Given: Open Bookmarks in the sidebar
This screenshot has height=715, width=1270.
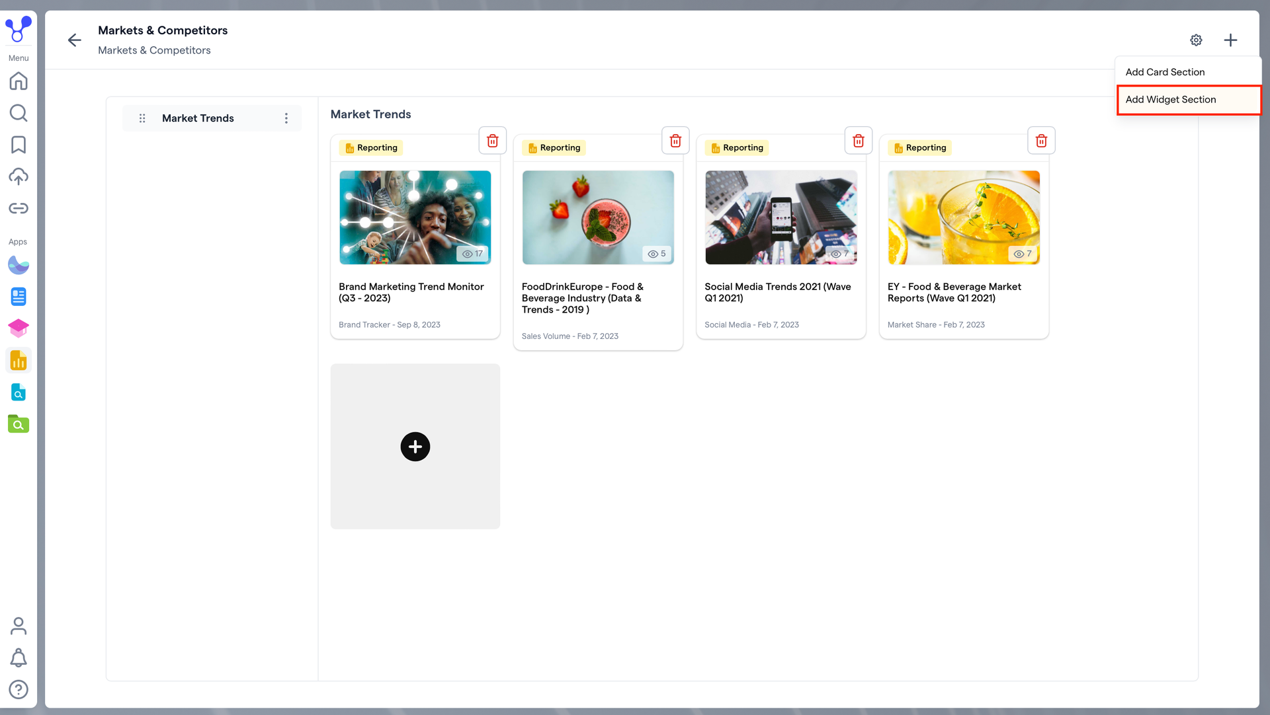Looking at the screenshot, I should pyautogui.click(x=19, y=145).
